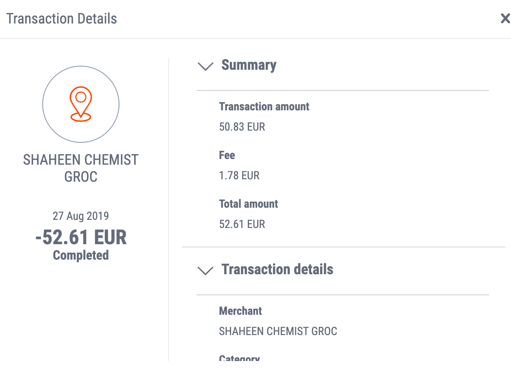511x387 pixels.
Task: Click the Completed status label
Action: pyautogui.click(x=81, y=255)
